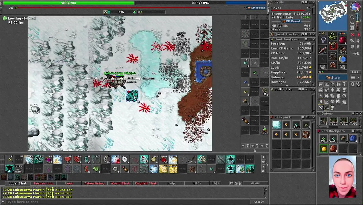Click the crossbow weapon equipment slot
The height and width of the screenshot is (205, 363).
click(322, 50)
